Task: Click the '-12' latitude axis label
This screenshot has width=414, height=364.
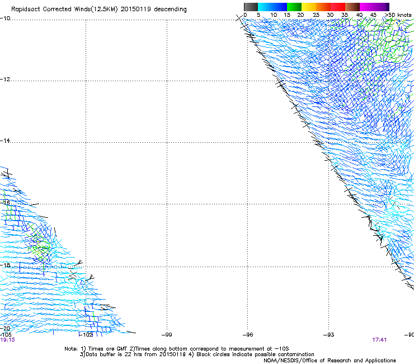Action: 5,80
